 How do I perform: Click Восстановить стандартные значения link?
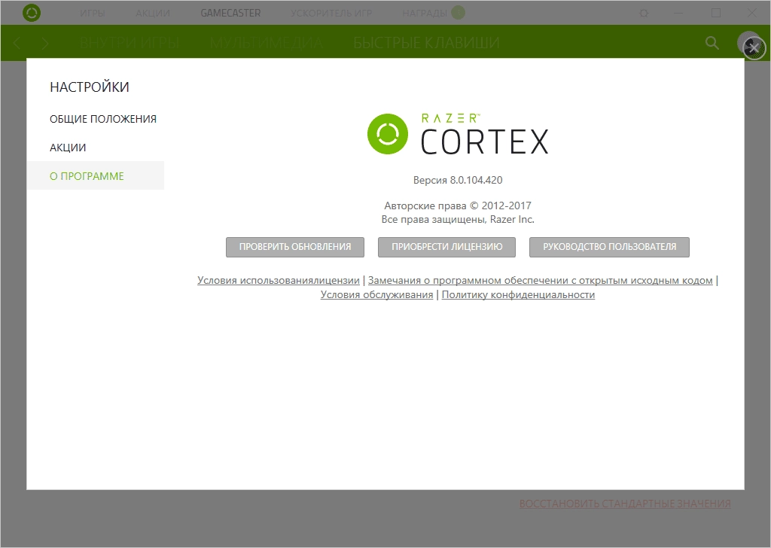coord(625,504)
